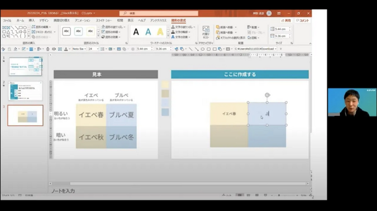The width and height of the screenshot is (377, 211).
Task: Click the Selection Pane (オブジェクトの選択と表示) button
Action: coord(230,38)
